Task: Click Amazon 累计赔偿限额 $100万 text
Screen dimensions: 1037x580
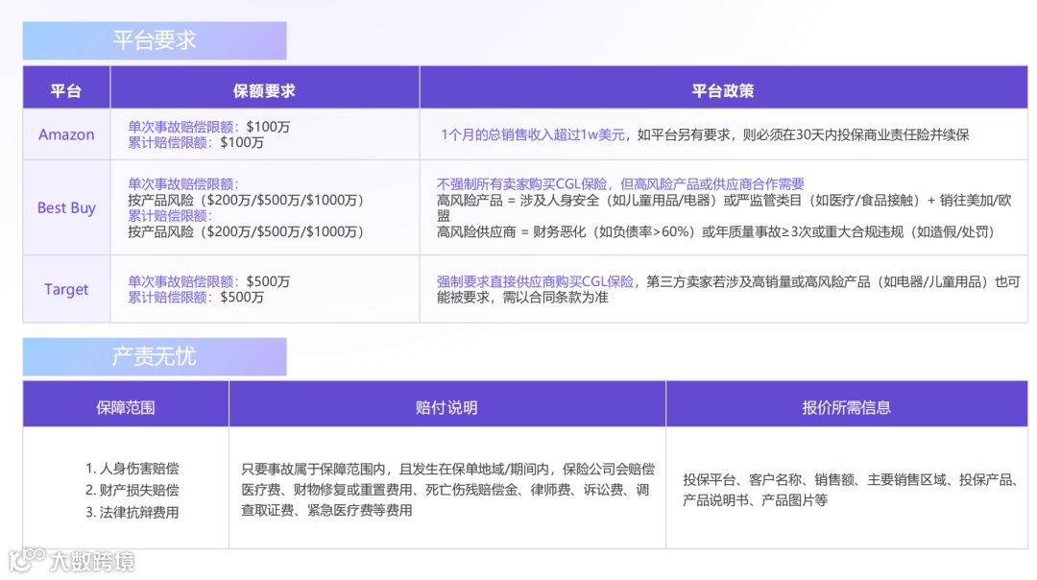Action: (x=196, y=142)
